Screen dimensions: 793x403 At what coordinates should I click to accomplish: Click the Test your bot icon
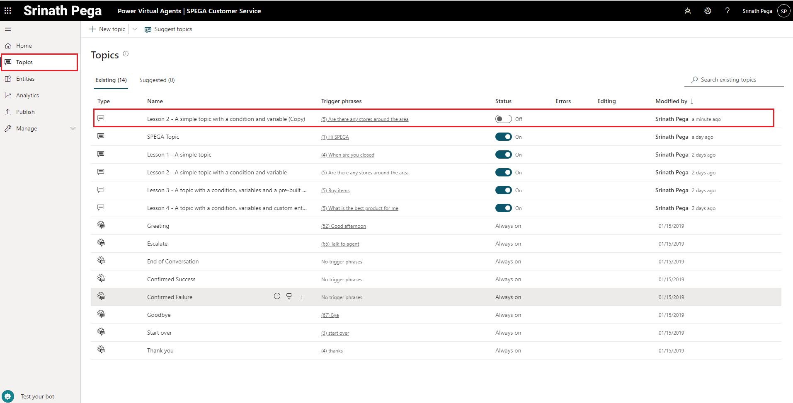pos(8,396)
